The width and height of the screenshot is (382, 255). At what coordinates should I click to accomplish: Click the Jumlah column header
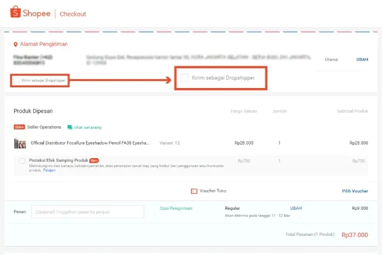point(279,112)
